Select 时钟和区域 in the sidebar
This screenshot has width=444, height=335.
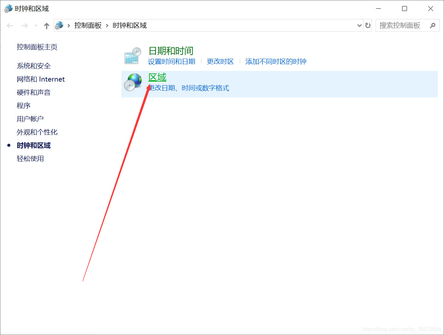34,145
